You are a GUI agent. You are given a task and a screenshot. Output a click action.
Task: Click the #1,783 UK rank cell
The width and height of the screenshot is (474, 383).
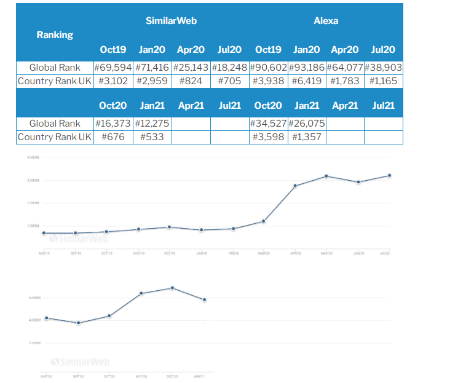tap(345, 81)
